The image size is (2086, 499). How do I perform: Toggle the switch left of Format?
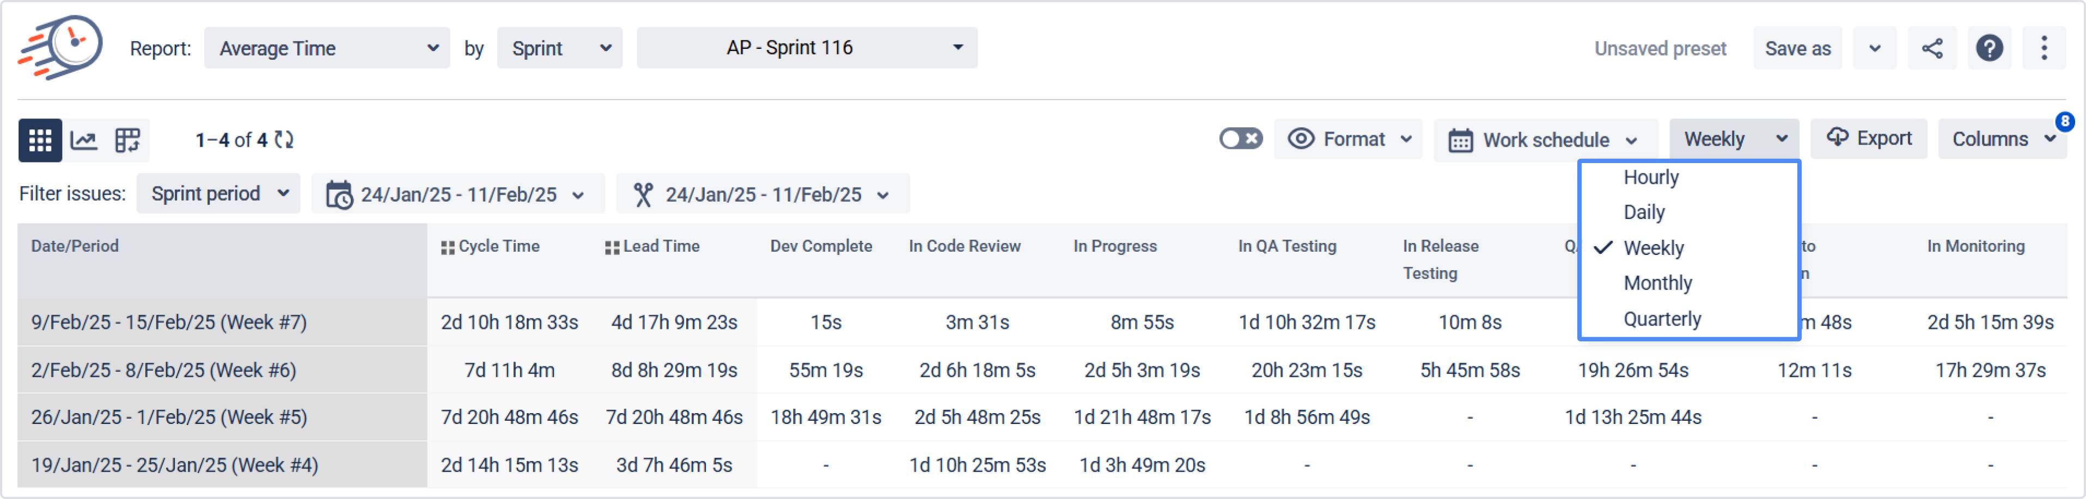click(1240, 139)
